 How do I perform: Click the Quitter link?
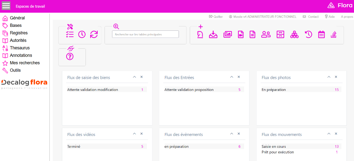[216, 17]
